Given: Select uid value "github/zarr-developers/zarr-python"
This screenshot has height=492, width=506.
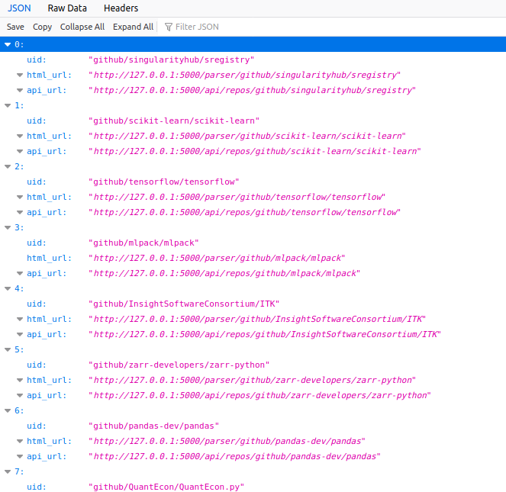Looking at the screenshot, I should pos(179,365).
